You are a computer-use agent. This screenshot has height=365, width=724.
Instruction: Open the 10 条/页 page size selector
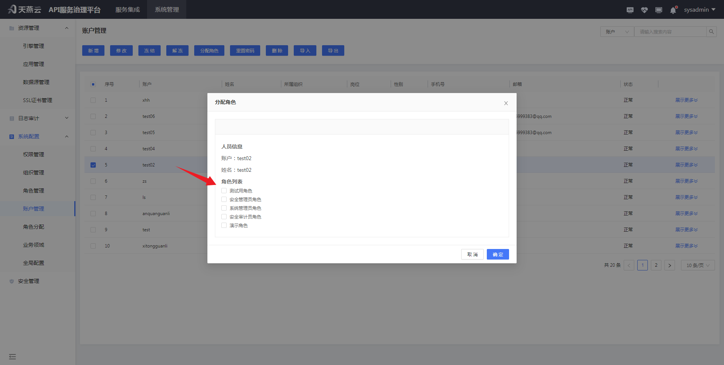[x=697, y=265]
